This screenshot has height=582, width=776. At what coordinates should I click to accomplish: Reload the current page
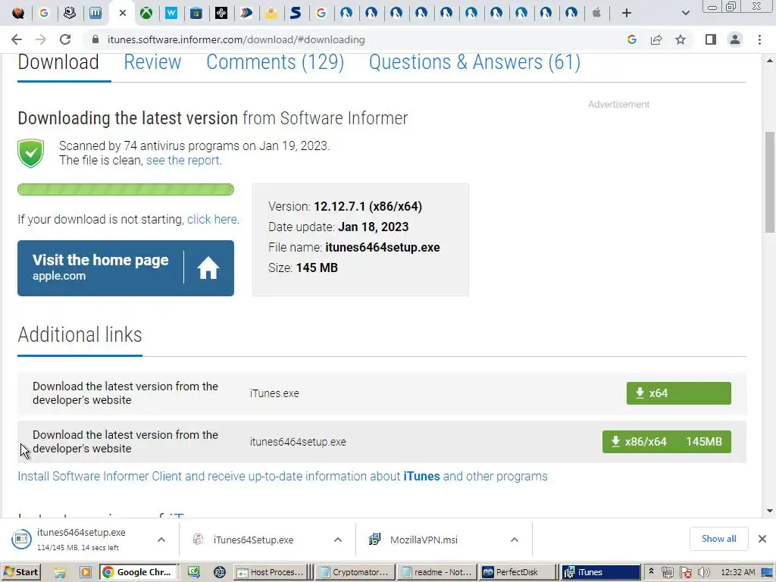(x=65, y=39)
